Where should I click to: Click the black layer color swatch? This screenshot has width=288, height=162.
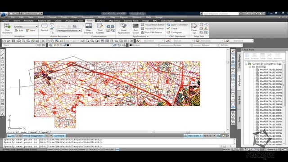pos(68,45)
